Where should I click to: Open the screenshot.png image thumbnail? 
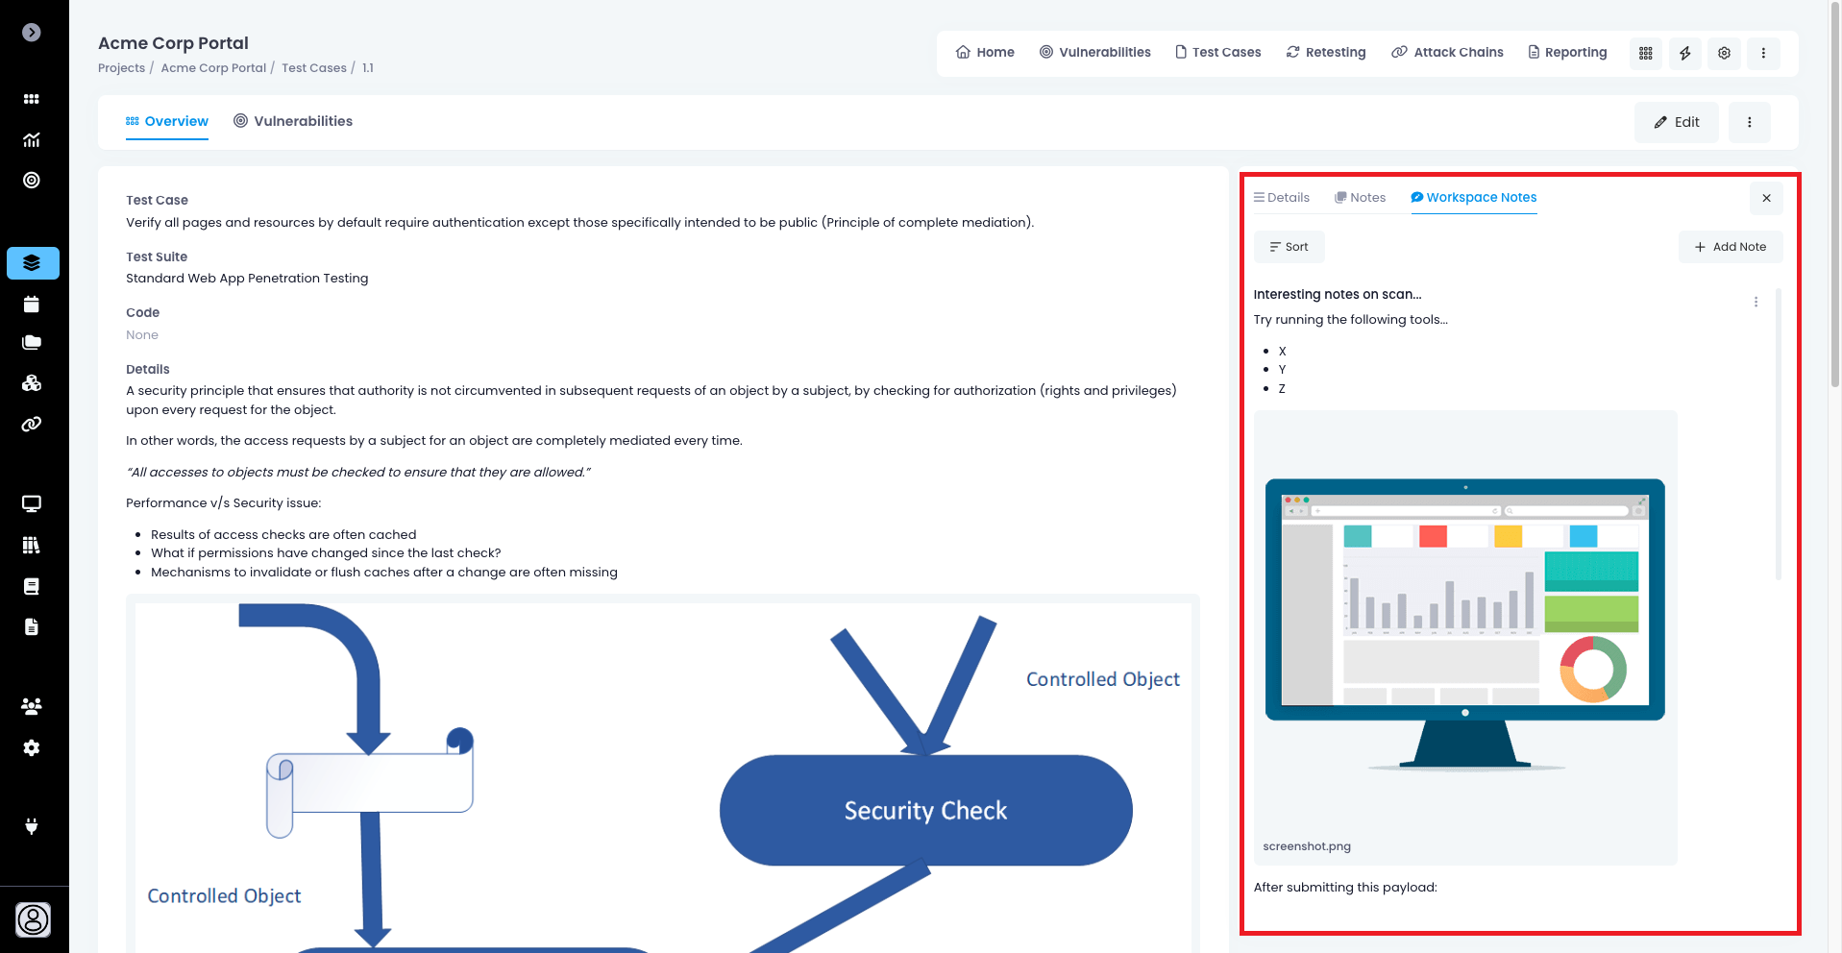pos(1464,624)
